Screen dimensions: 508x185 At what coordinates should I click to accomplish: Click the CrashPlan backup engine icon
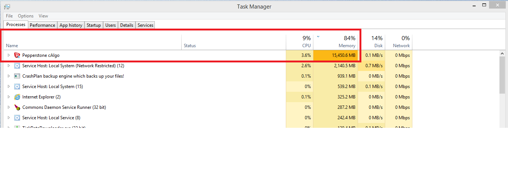(x=17, y=76)
